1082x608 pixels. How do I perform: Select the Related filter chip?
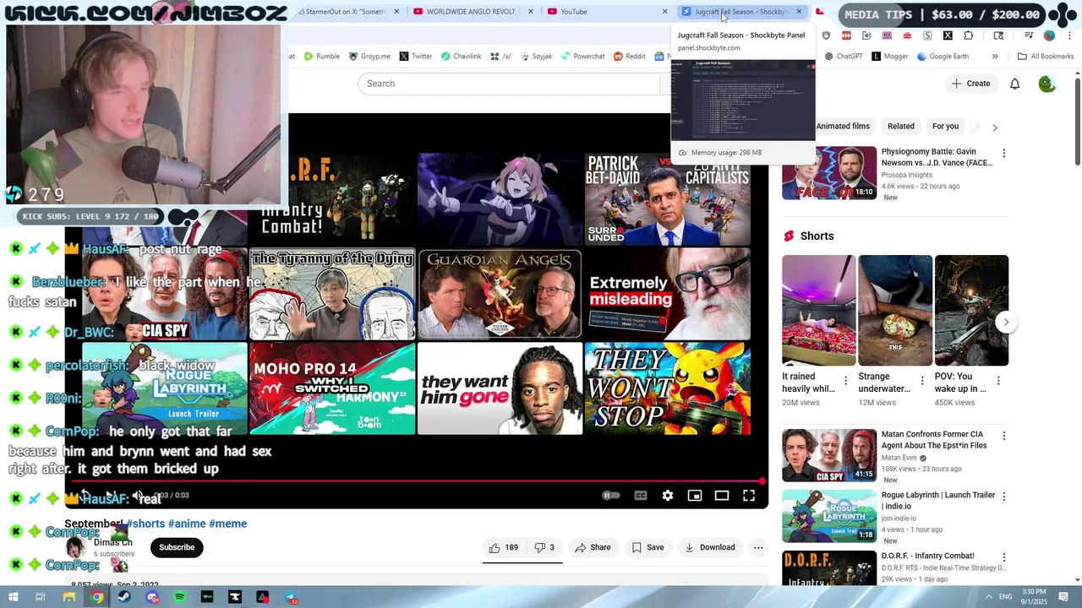pos(901,127)
